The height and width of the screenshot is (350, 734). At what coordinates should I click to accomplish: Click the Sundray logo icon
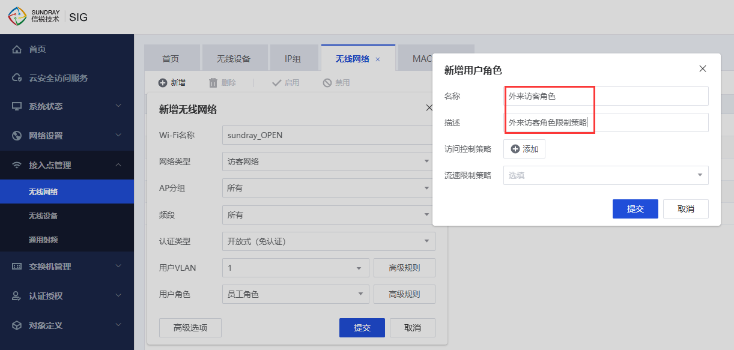pyautogui.click(x=17, y=16)
